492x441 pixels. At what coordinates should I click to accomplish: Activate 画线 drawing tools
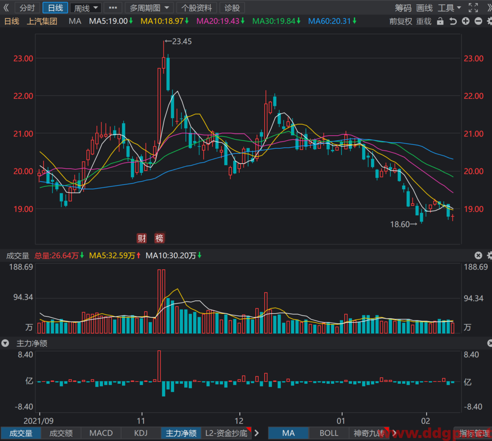tap(424, 8)
